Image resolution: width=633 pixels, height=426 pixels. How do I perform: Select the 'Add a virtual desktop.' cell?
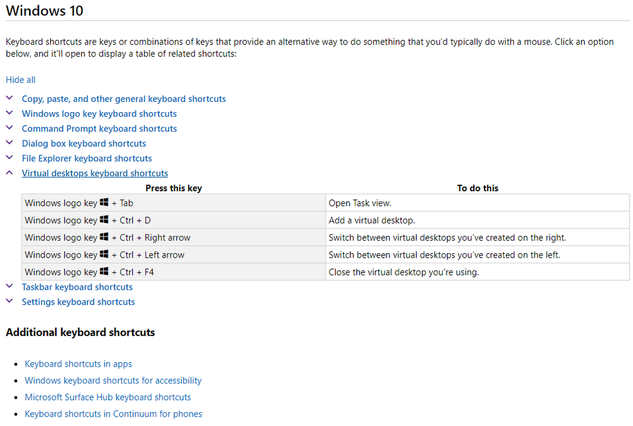pyautogui.click(x=478, y=220)
